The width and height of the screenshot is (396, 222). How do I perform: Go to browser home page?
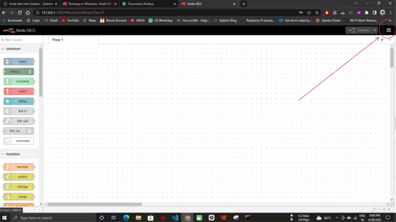coord(28,13)
